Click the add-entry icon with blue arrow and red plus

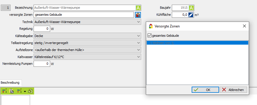[x=4, y=91]
